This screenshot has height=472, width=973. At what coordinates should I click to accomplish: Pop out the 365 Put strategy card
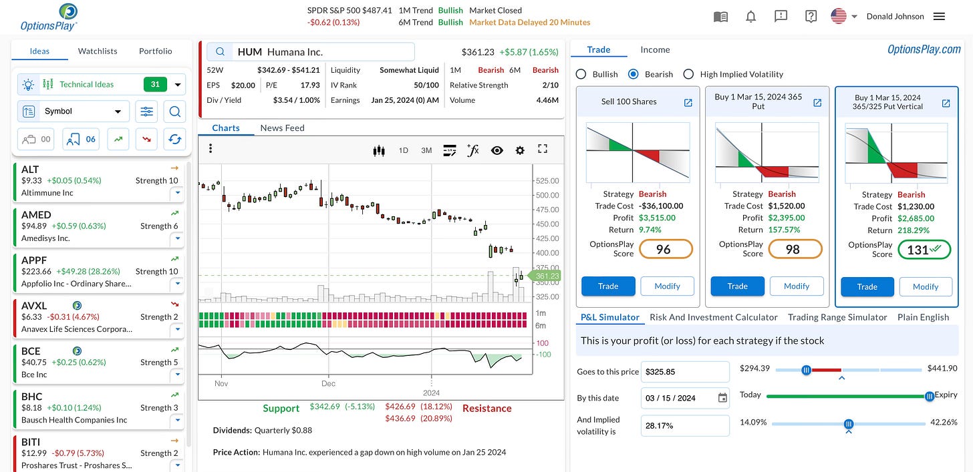point(817,103)
